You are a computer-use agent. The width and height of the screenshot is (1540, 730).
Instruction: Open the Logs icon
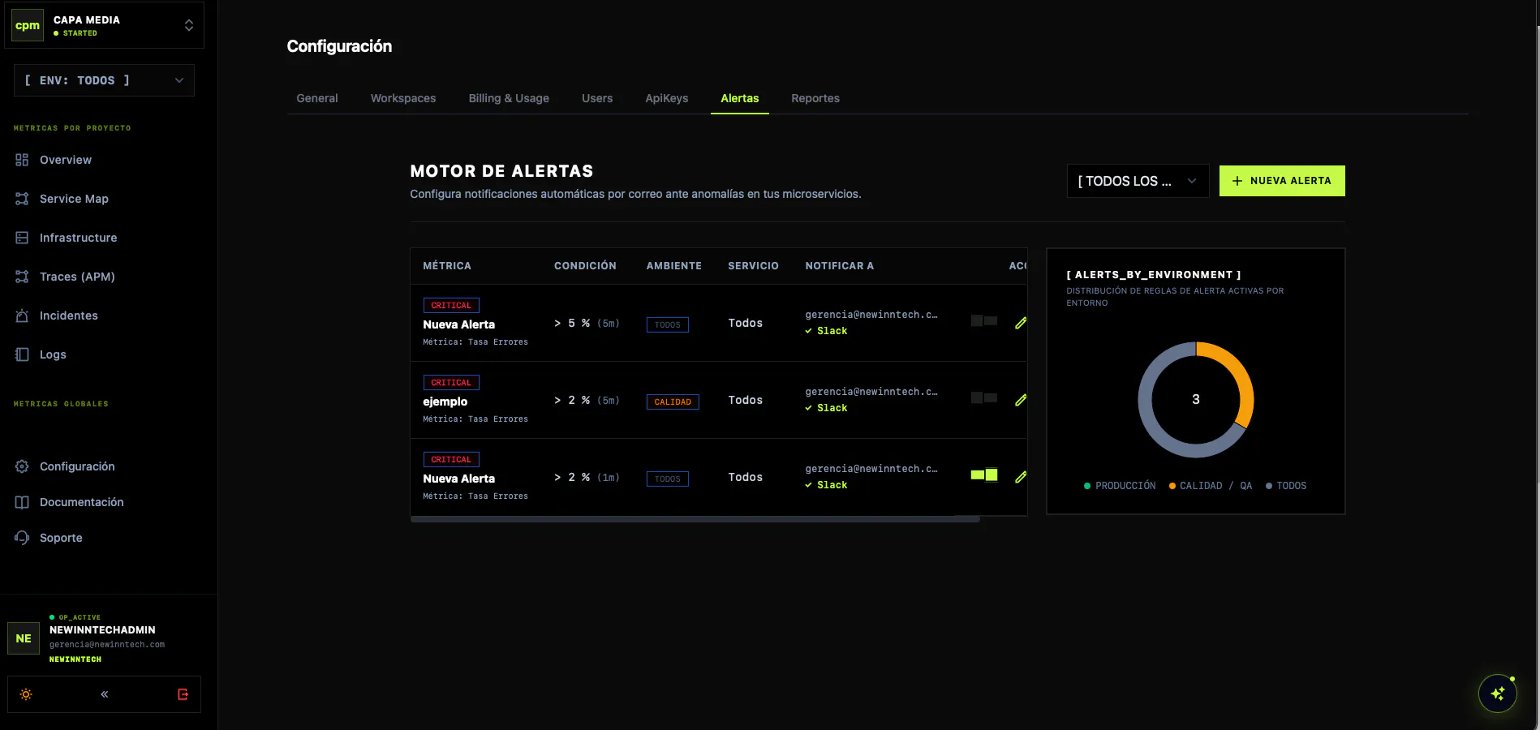(x=22, y=354)
